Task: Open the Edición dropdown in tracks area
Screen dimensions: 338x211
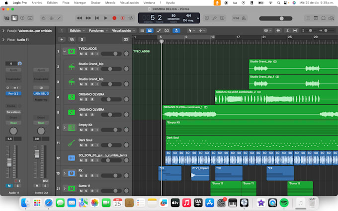Action: pyautogui.click(x=77, y=31)
